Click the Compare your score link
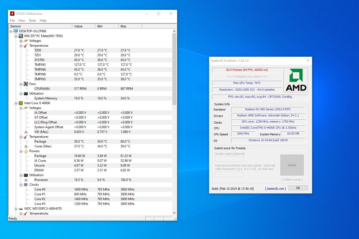Viewport: 359px width, 239px height. (247, 76)
